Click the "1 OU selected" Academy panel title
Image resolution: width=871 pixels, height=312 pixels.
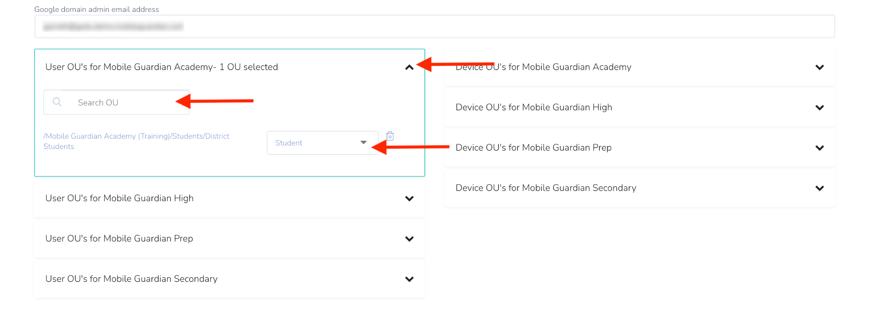(162, 67)
